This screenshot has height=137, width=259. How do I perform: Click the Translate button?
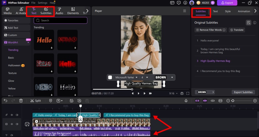pyautogui.click(x=237, y=30)
